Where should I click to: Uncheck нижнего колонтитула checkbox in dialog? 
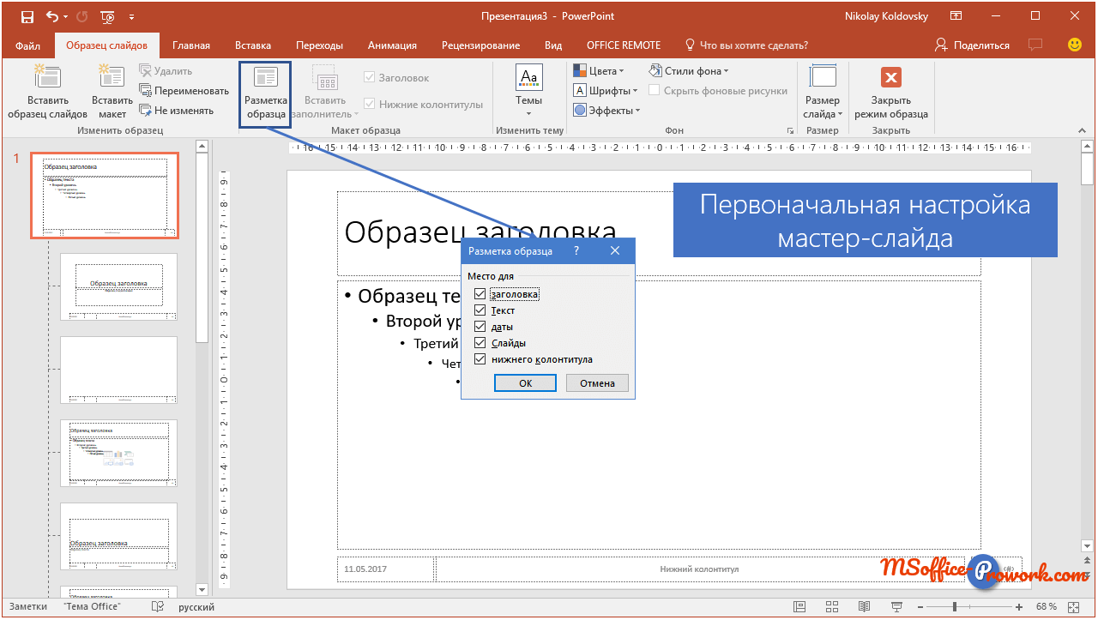click(480, 359)
